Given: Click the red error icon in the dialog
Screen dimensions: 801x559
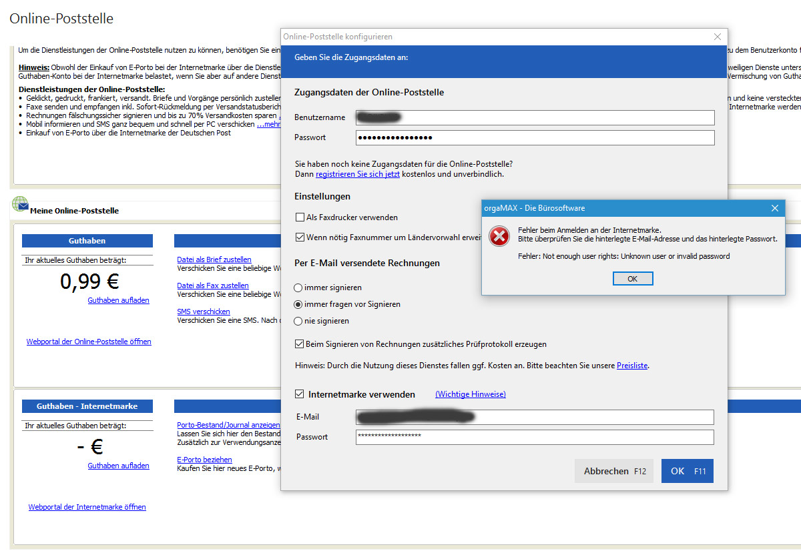Looking at the screenshot, I should (x=499, y=236).
